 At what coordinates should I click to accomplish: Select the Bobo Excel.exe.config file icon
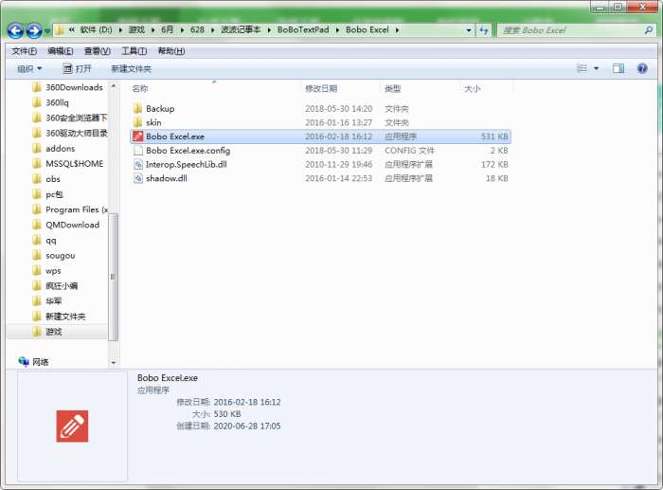click(138, 150)
